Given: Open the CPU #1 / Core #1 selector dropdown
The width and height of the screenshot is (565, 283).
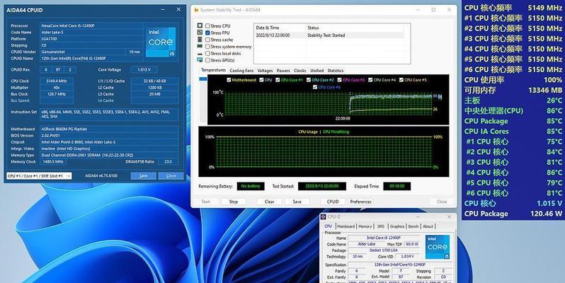Looking at the screenshot, I should coord(39,175).
